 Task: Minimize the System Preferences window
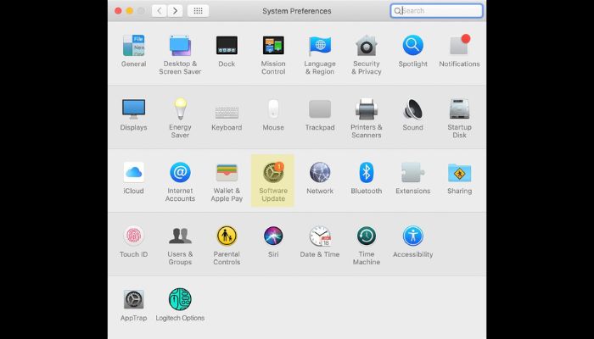[x=130, y=11]
